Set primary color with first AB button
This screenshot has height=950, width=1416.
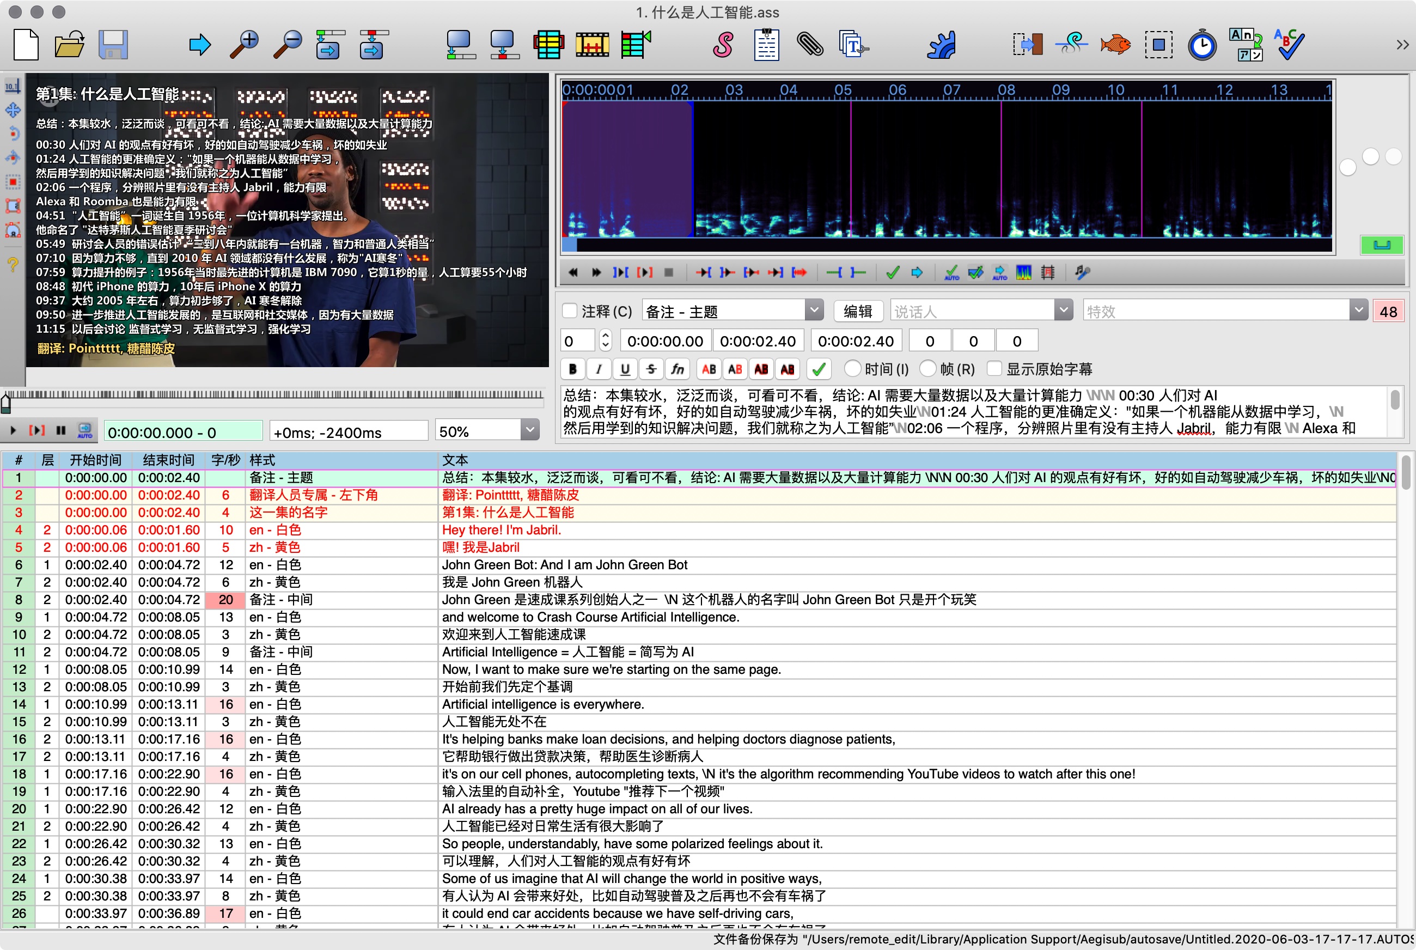709,368
